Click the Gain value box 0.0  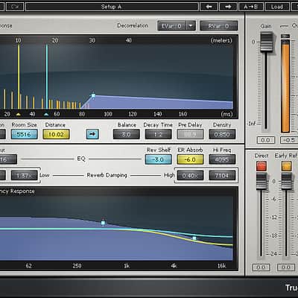click(x=266, y=140)
